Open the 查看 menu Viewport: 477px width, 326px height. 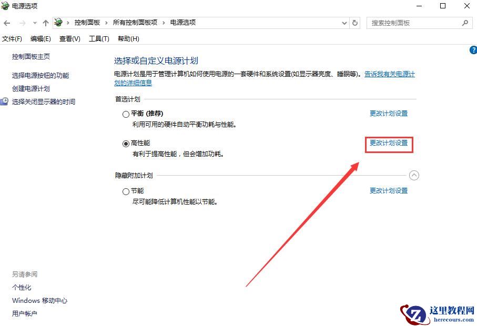[70, 38]
